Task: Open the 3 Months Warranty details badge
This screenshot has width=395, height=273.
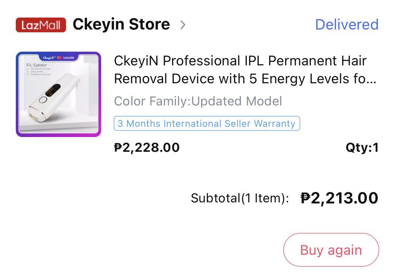Action: click(206, 123)
